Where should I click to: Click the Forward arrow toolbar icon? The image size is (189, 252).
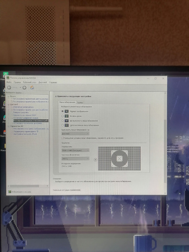coord(24,88)
